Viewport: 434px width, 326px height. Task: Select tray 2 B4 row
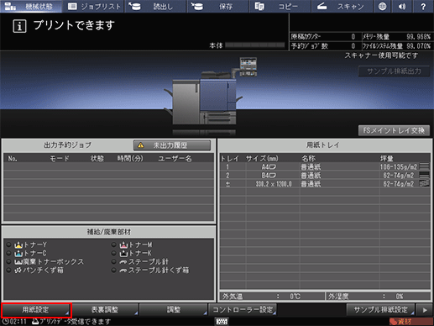click(325, 176)
